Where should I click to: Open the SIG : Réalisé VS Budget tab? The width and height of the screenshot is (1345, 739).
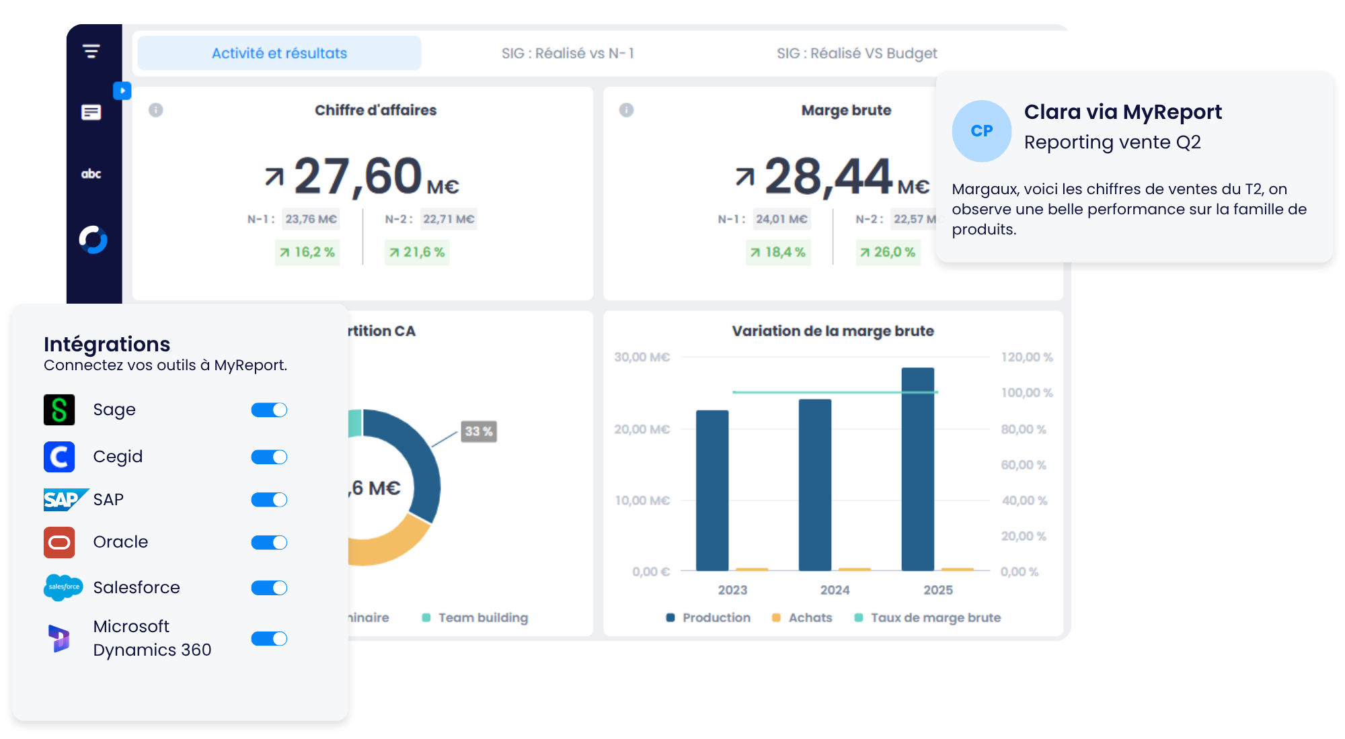[857, 53]
